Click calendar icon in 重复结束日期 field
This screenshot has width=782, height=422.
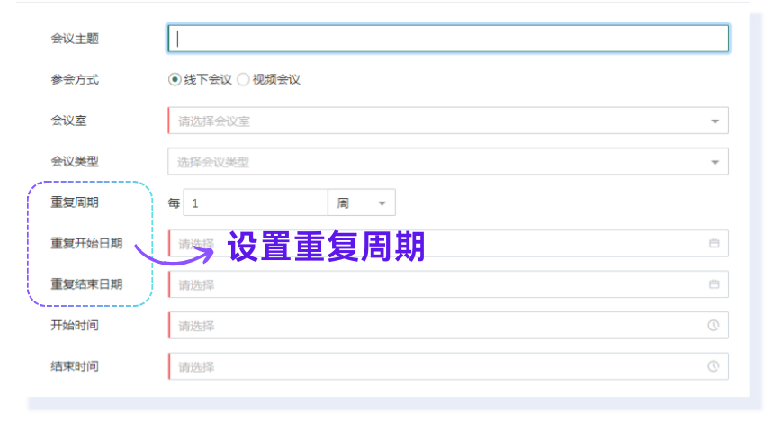coord(714,284)
